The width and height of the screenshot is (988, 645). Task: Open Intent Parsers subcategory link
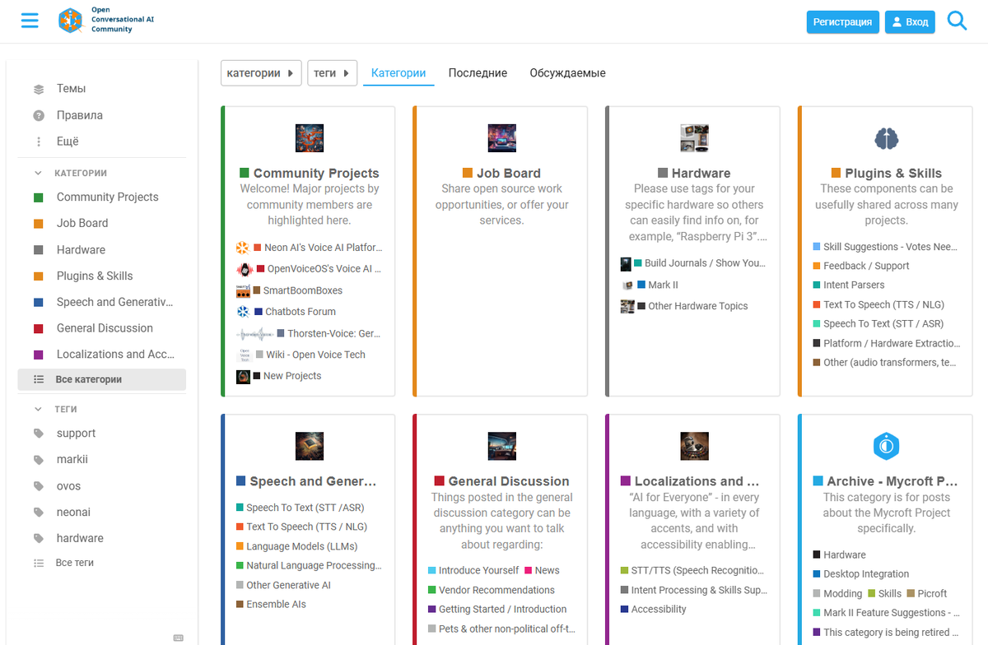pos(854,285)
